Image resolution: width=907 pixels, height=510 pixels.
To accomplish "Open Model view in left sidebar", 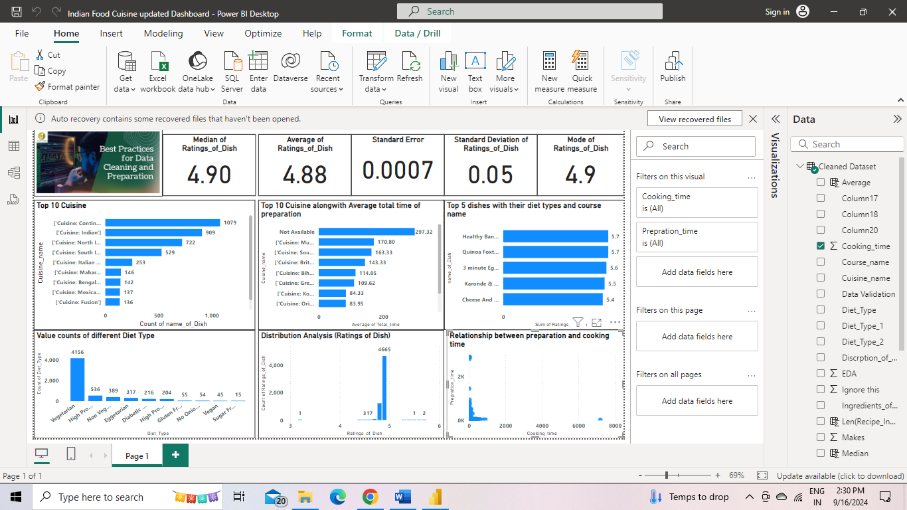I will click(14, 173).
